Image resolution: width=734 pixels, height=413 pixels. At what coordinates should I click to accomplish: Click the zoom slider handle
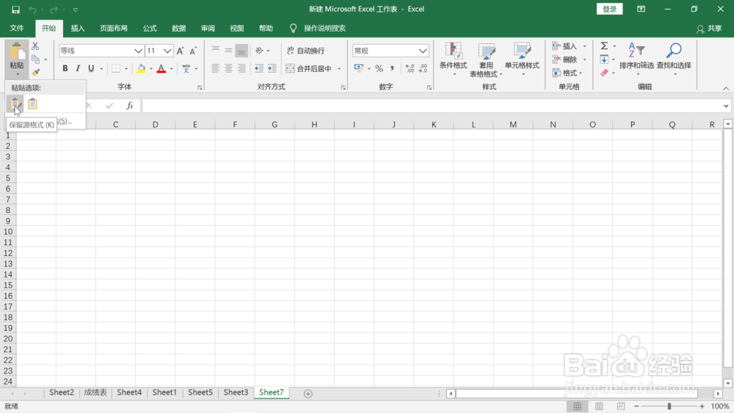coord(669,406)
